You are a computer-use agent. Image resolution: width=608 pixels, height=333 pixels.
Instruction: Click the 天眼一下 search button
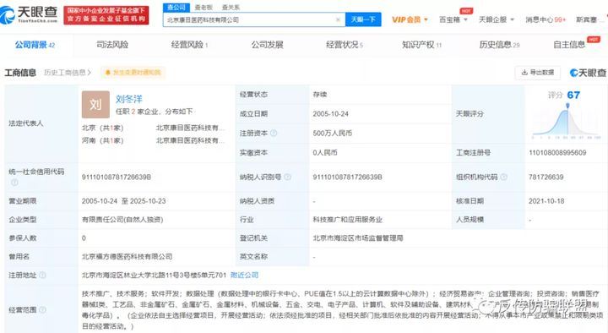pyautogui.click(x=363, y=19)
